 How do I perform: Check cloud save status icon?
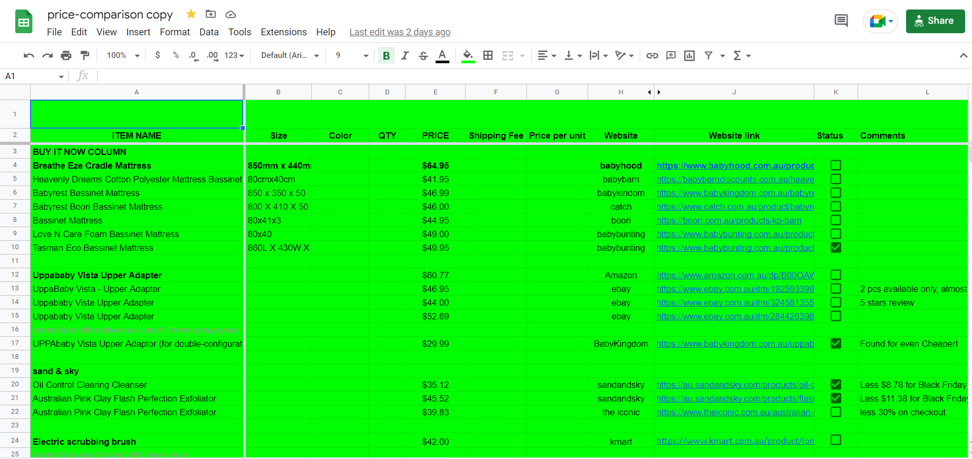[x=230, y=14]
